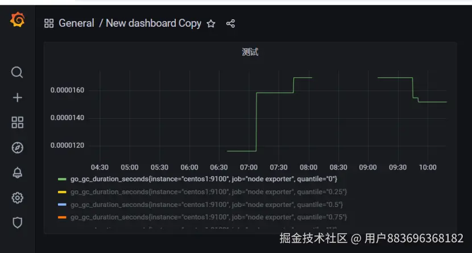Click green color swatch of quantile 0 series
472x253 pixels.
(x=62, y=179)
